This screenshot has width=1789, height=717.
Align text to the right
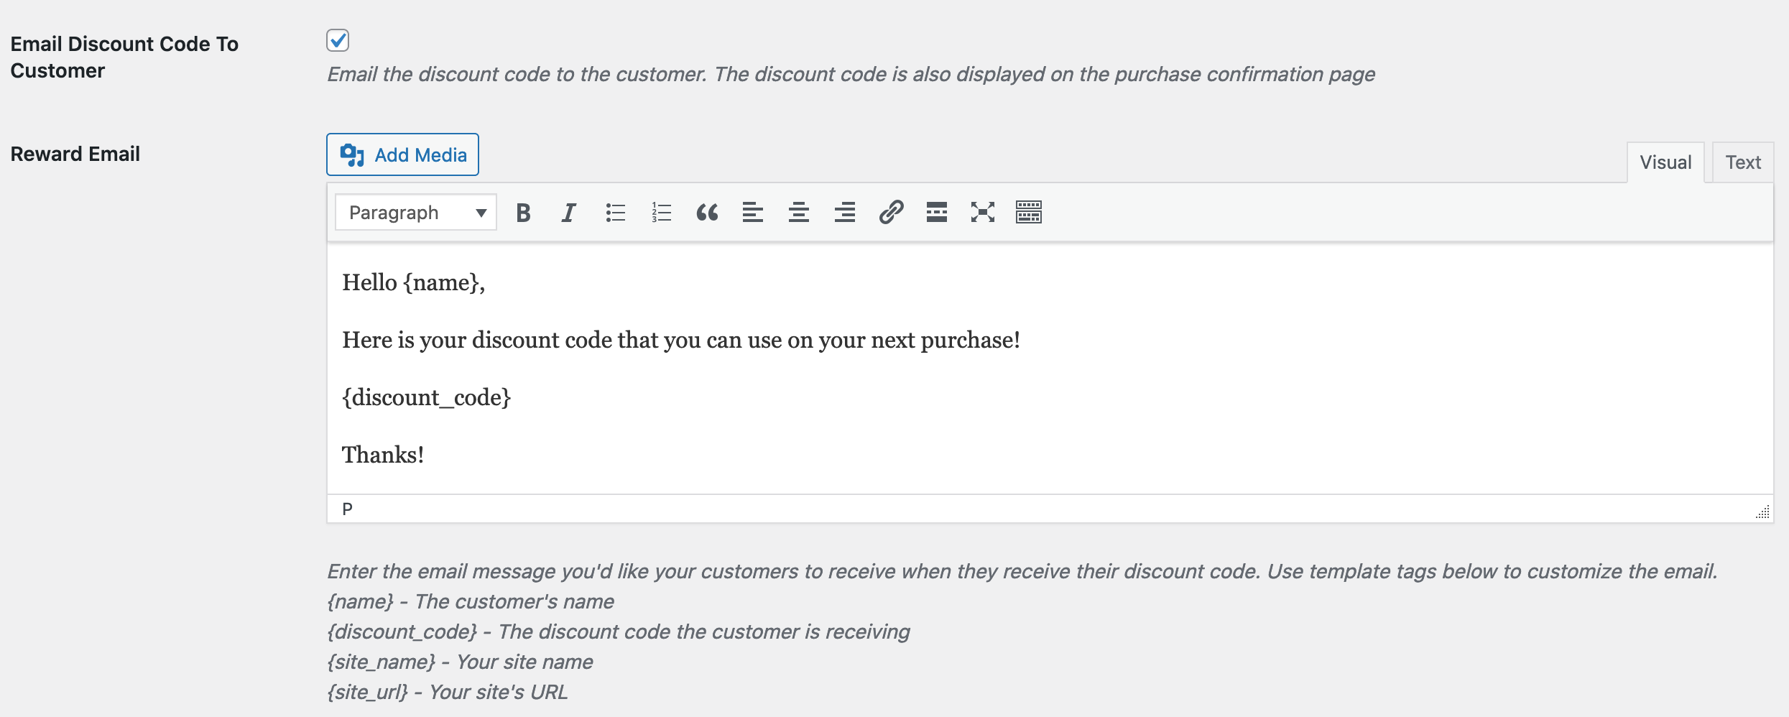click(x=844, y=213)
